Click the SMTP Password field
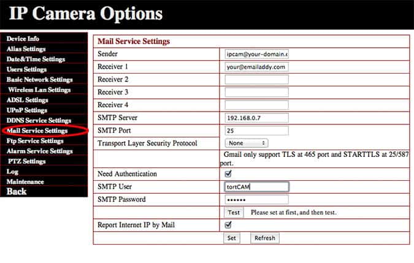Image resolution: width=414 pixels, height=263 pixels. pyautogui.click(x=256, y=200)
